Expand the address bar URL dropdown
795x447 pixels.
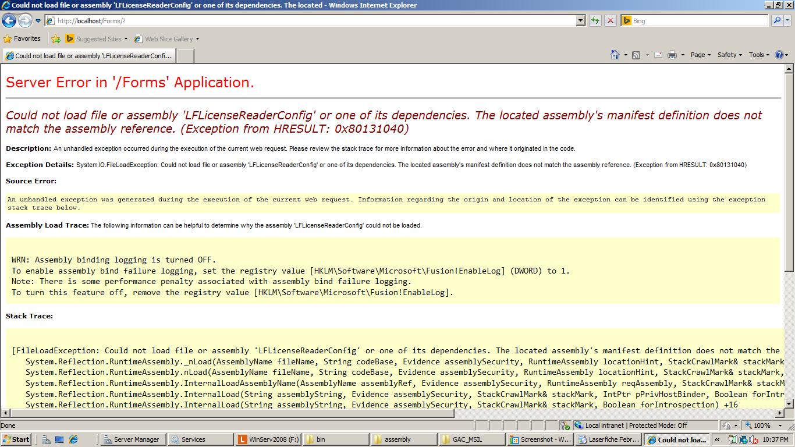(580, 20)
